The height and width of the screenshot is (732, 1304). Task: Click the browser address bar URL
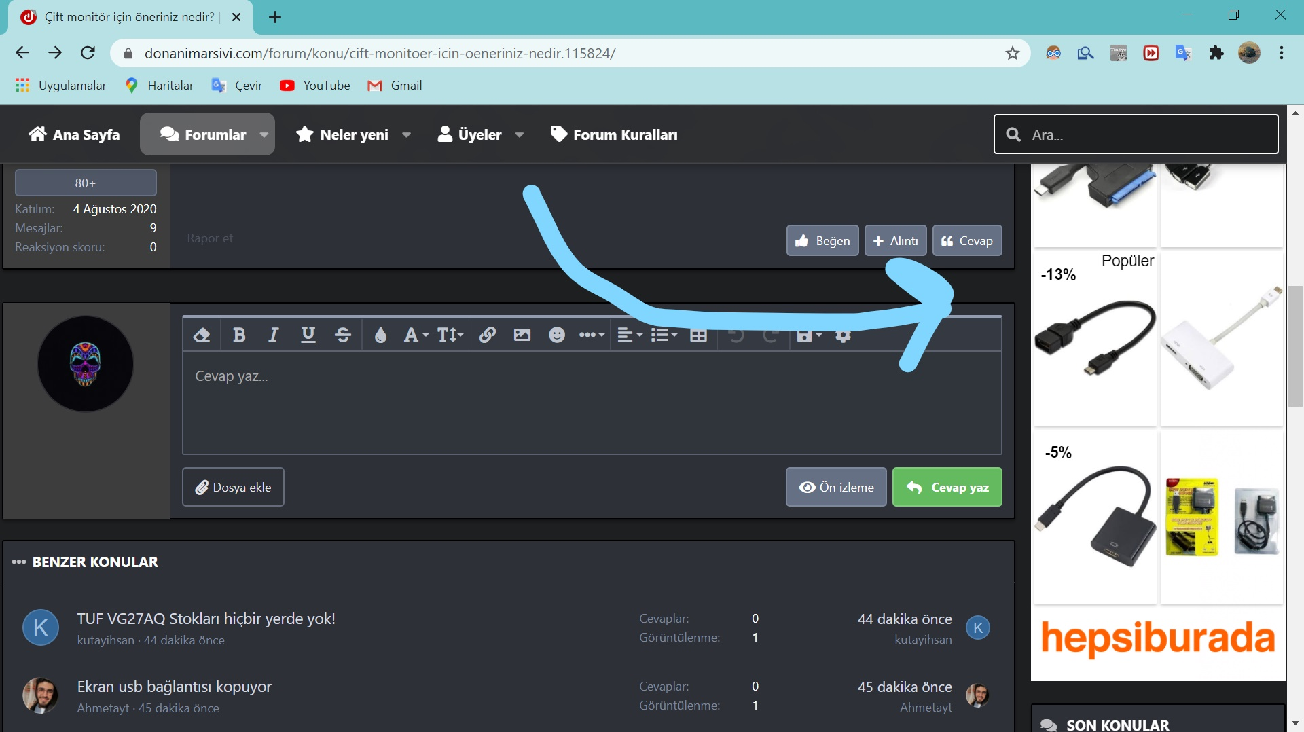[x=380, y=53]
